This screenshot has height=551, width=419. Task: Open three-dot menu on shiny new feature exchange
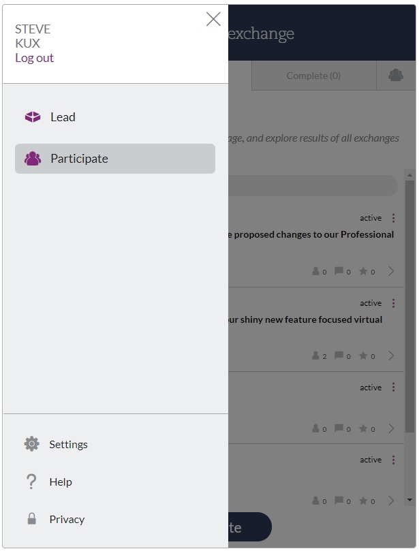coord(393,303)
